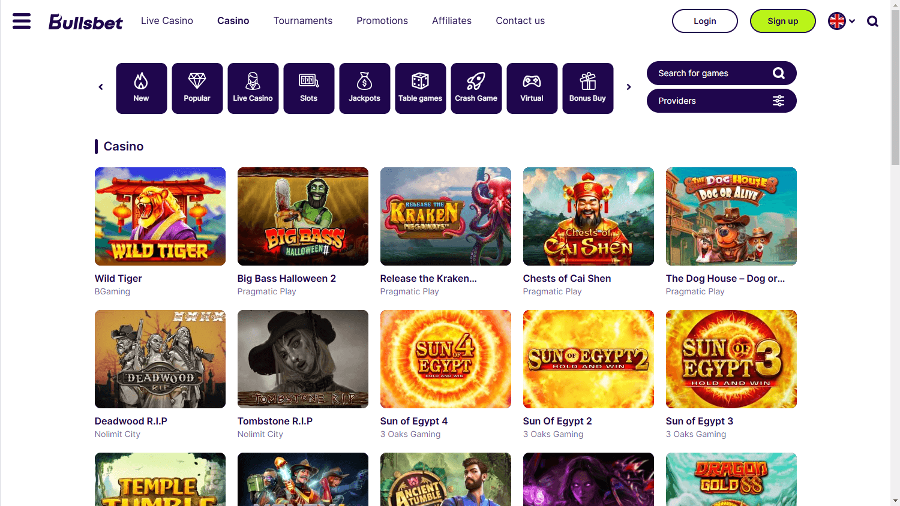900x506 pixels.
Task: Open the Chests of Cai Shen thumbnail
Action: tap(589, 216)
